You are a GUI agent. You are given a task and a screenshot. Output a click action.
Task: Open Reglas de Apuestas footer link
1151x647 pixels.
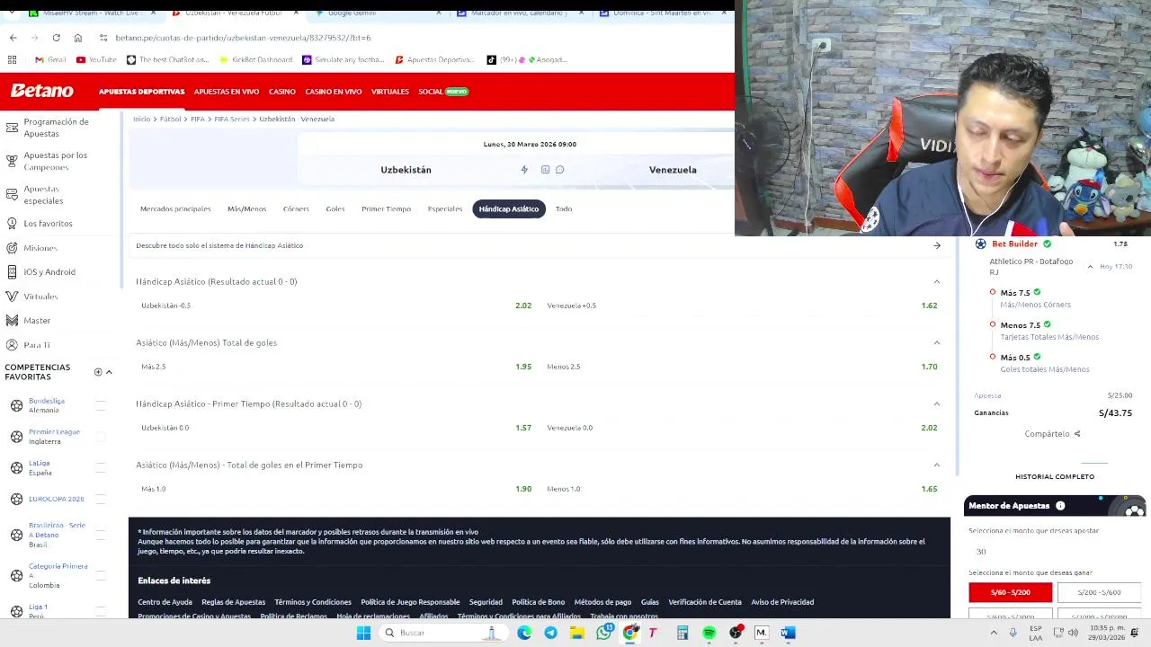coord(233,602)
